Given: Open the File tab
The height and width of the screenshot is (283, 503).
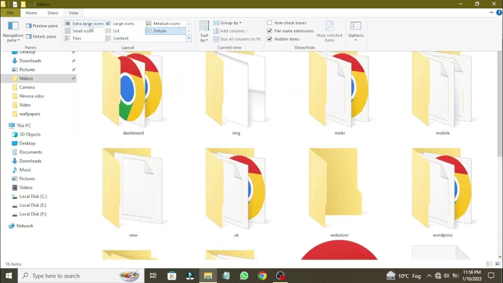Looking at the screenshot, I should [x=11, y=13].
